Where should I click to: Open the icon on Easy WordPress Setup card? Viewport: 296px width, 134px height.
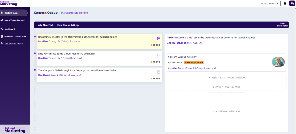pyautogui.click(x=158, y=55)
